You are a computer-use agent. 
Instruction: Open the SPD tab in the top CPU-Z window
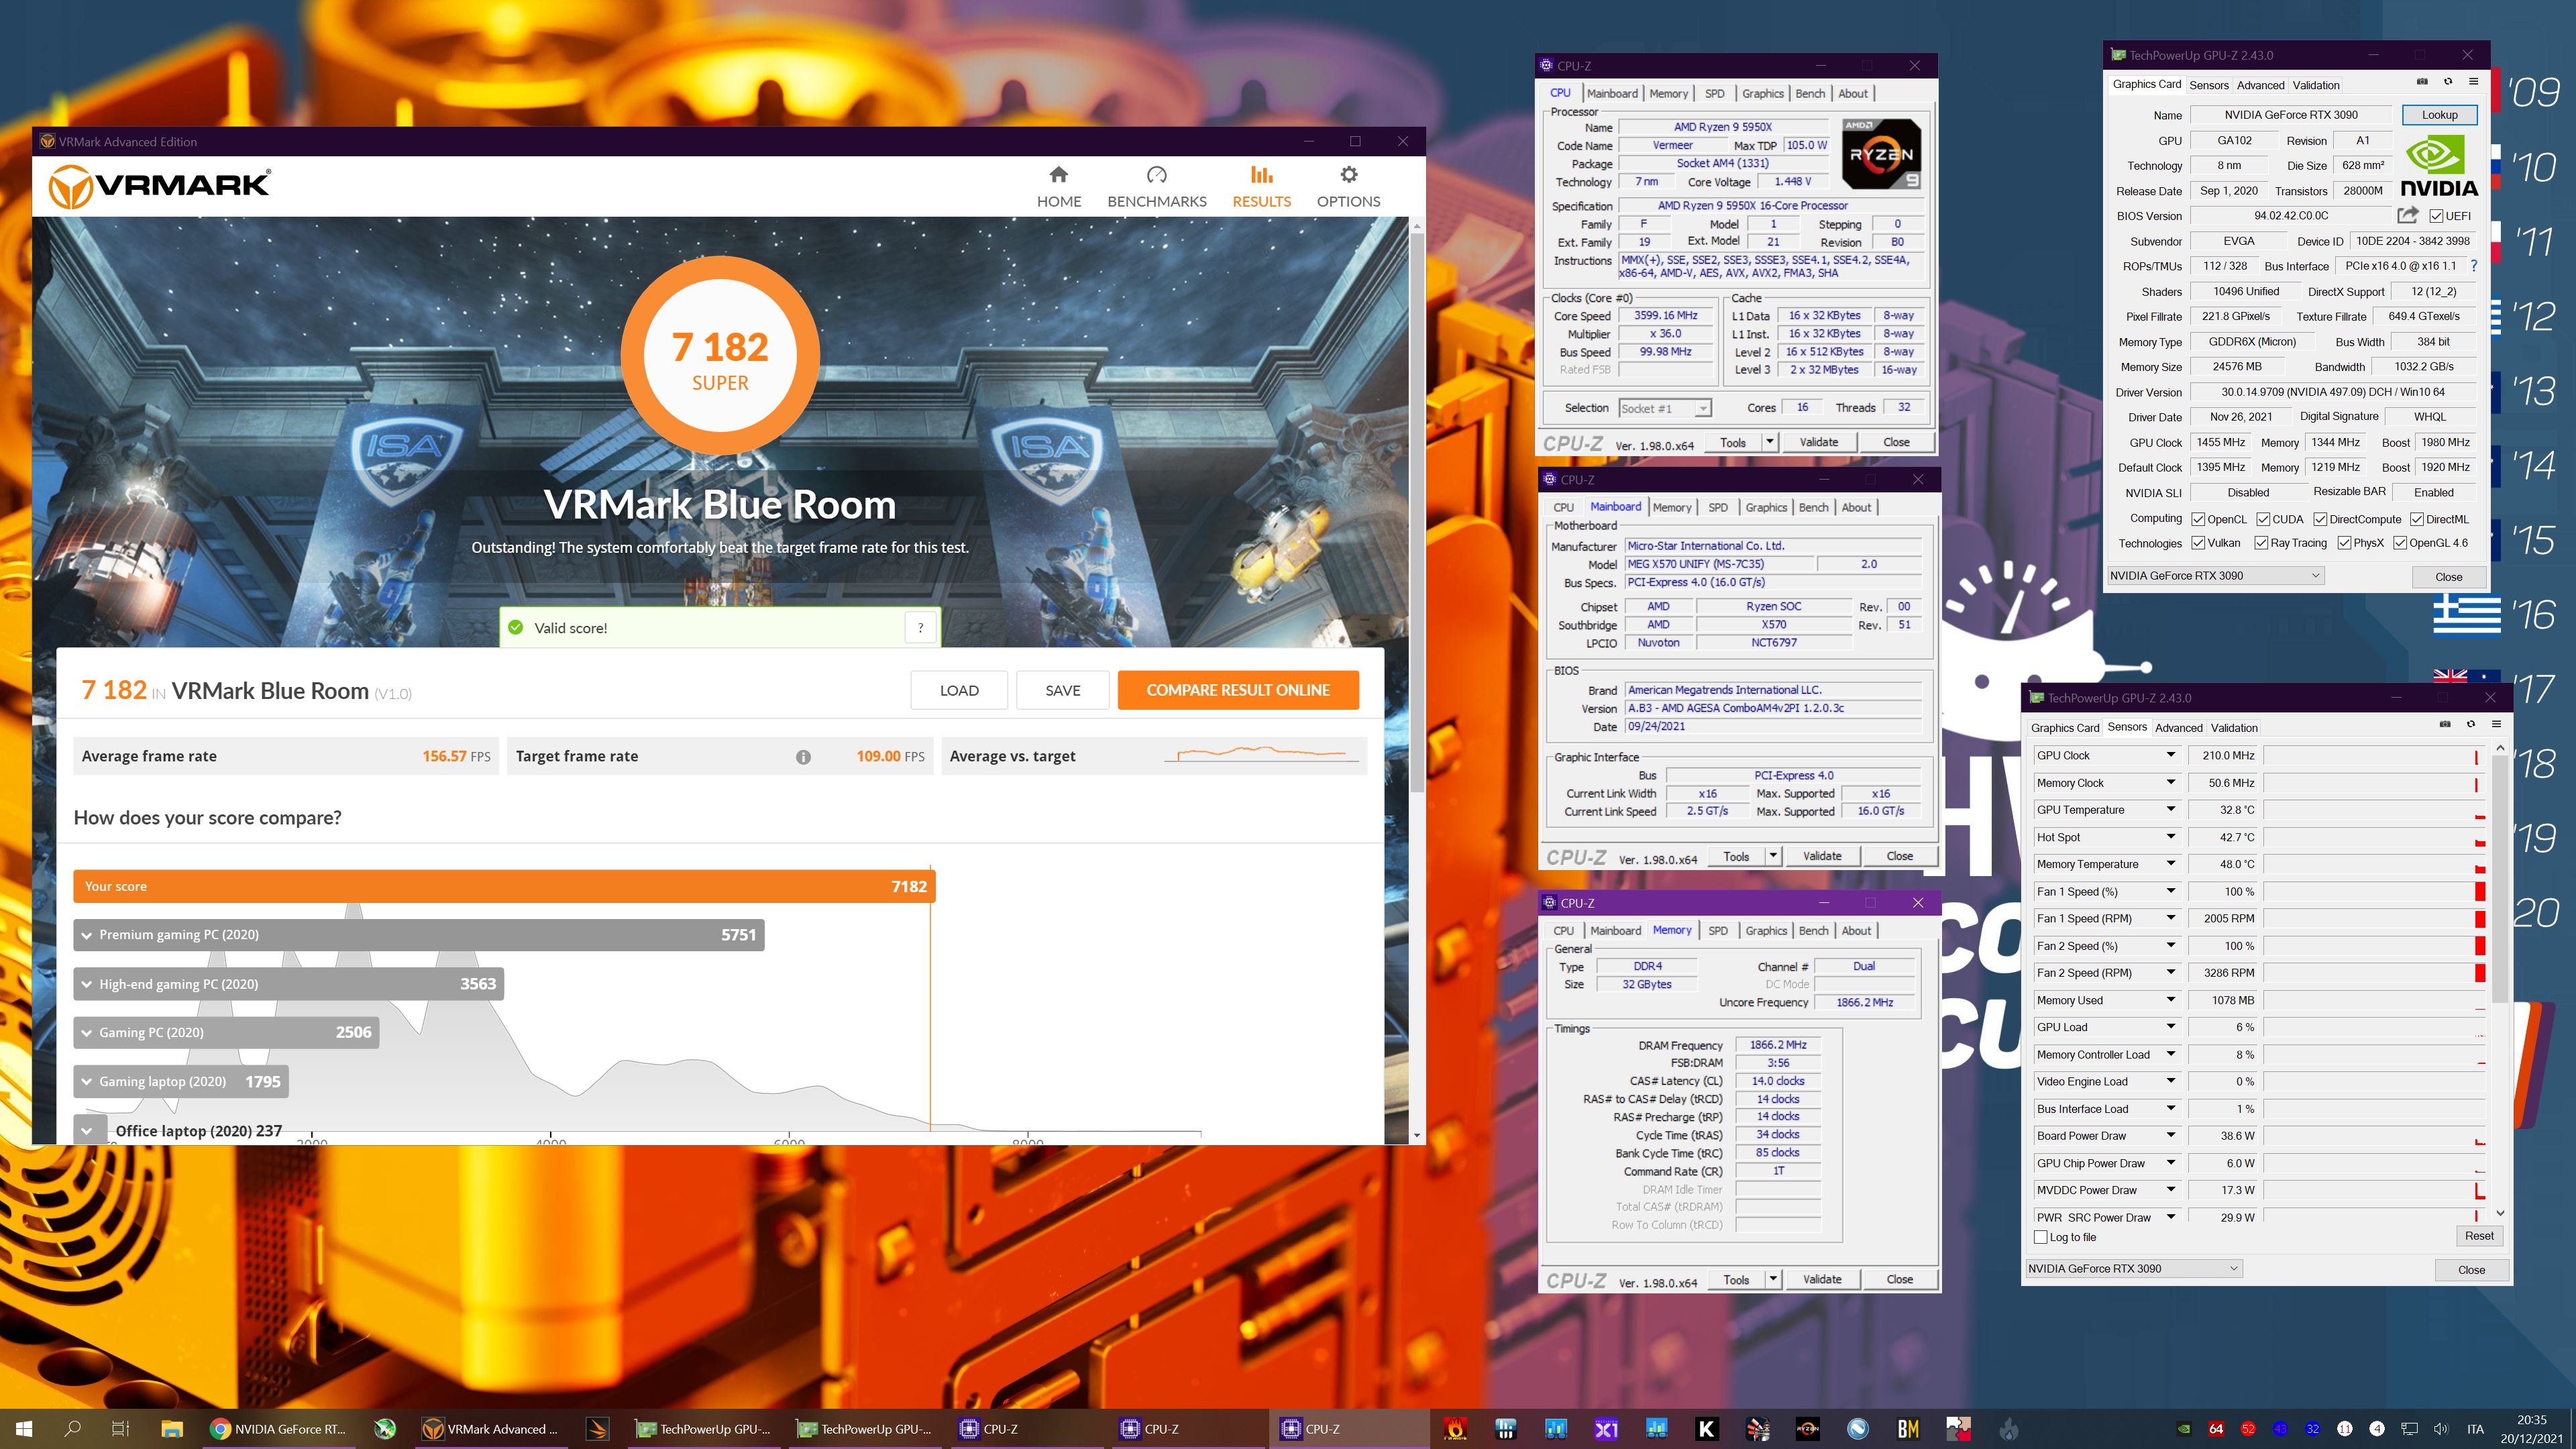[1714, 93]
